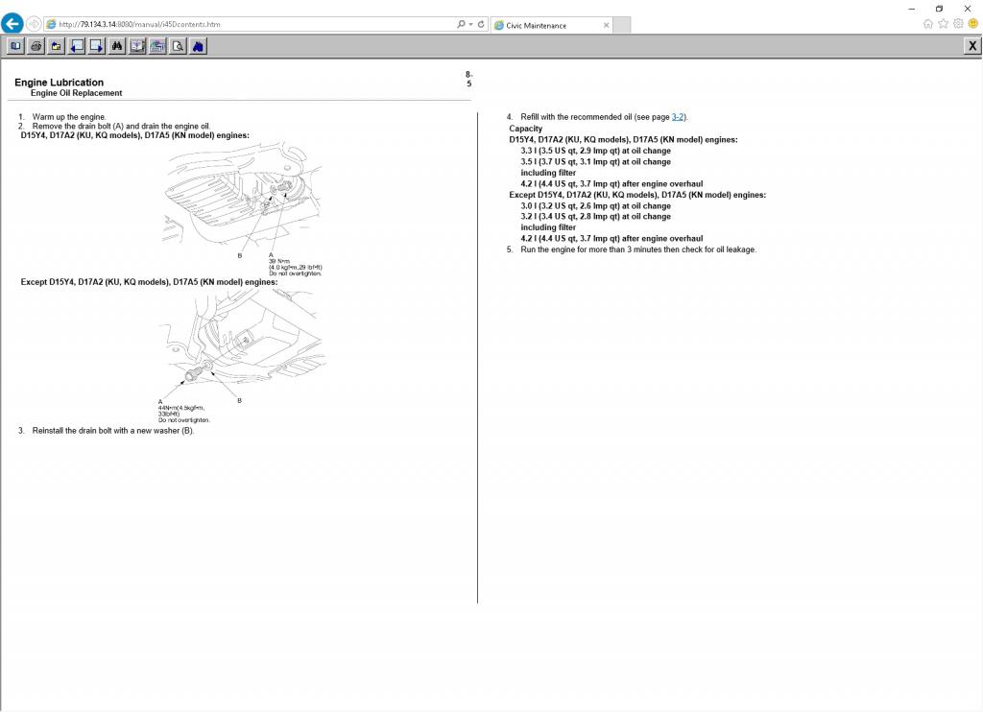Click the browser back button
The image size is (983, 712).
pyautogui.click(x=12, y=24)
